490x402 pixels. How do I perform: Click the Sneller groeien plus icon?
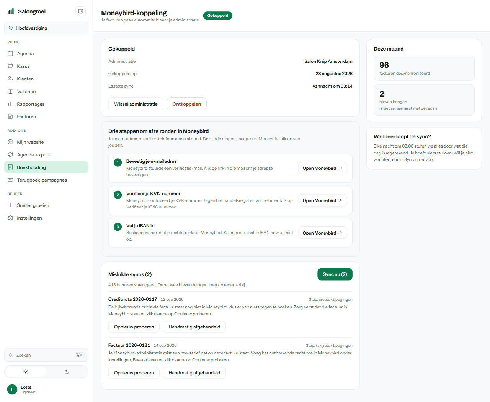pyautogui.click(x=10, y=205)
